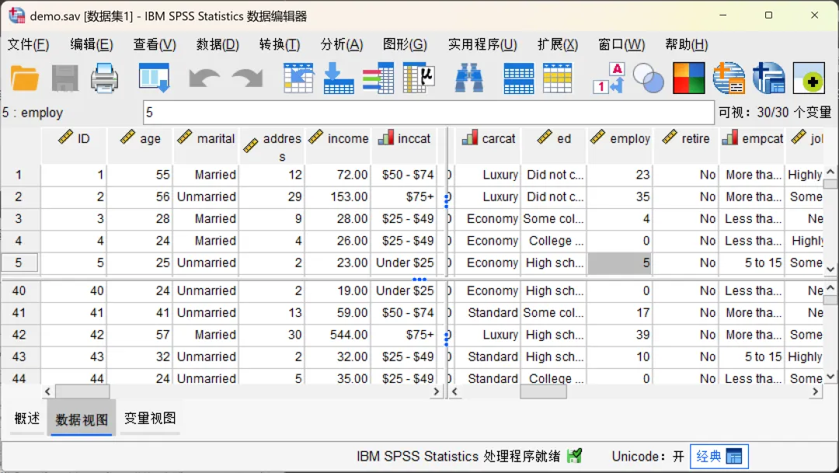Image resolution: width=839 pixels, height=473 pixels.
Task: Go to variable toolbar icon
Action: click(339, 78)
